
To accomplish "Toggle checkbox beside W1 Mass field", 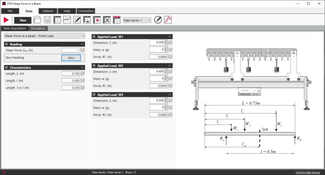I will [x=170, y=50].
